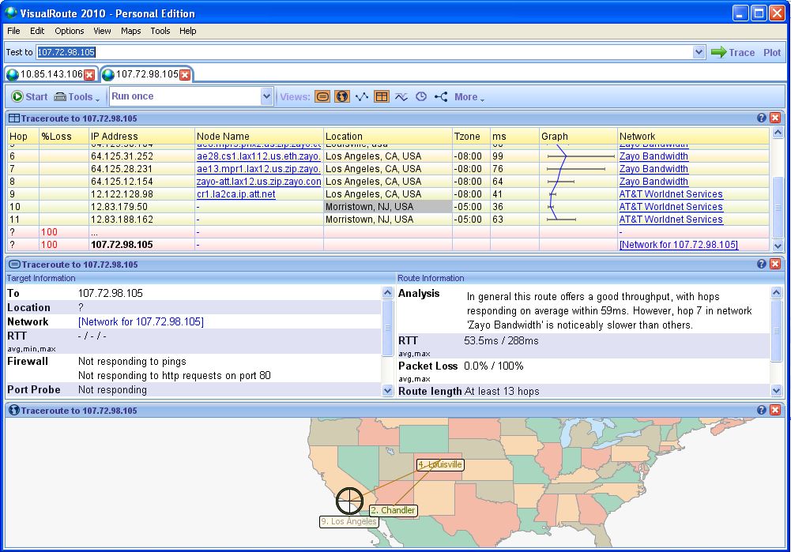Click the summary panel title icon

[x=15, y=264]
